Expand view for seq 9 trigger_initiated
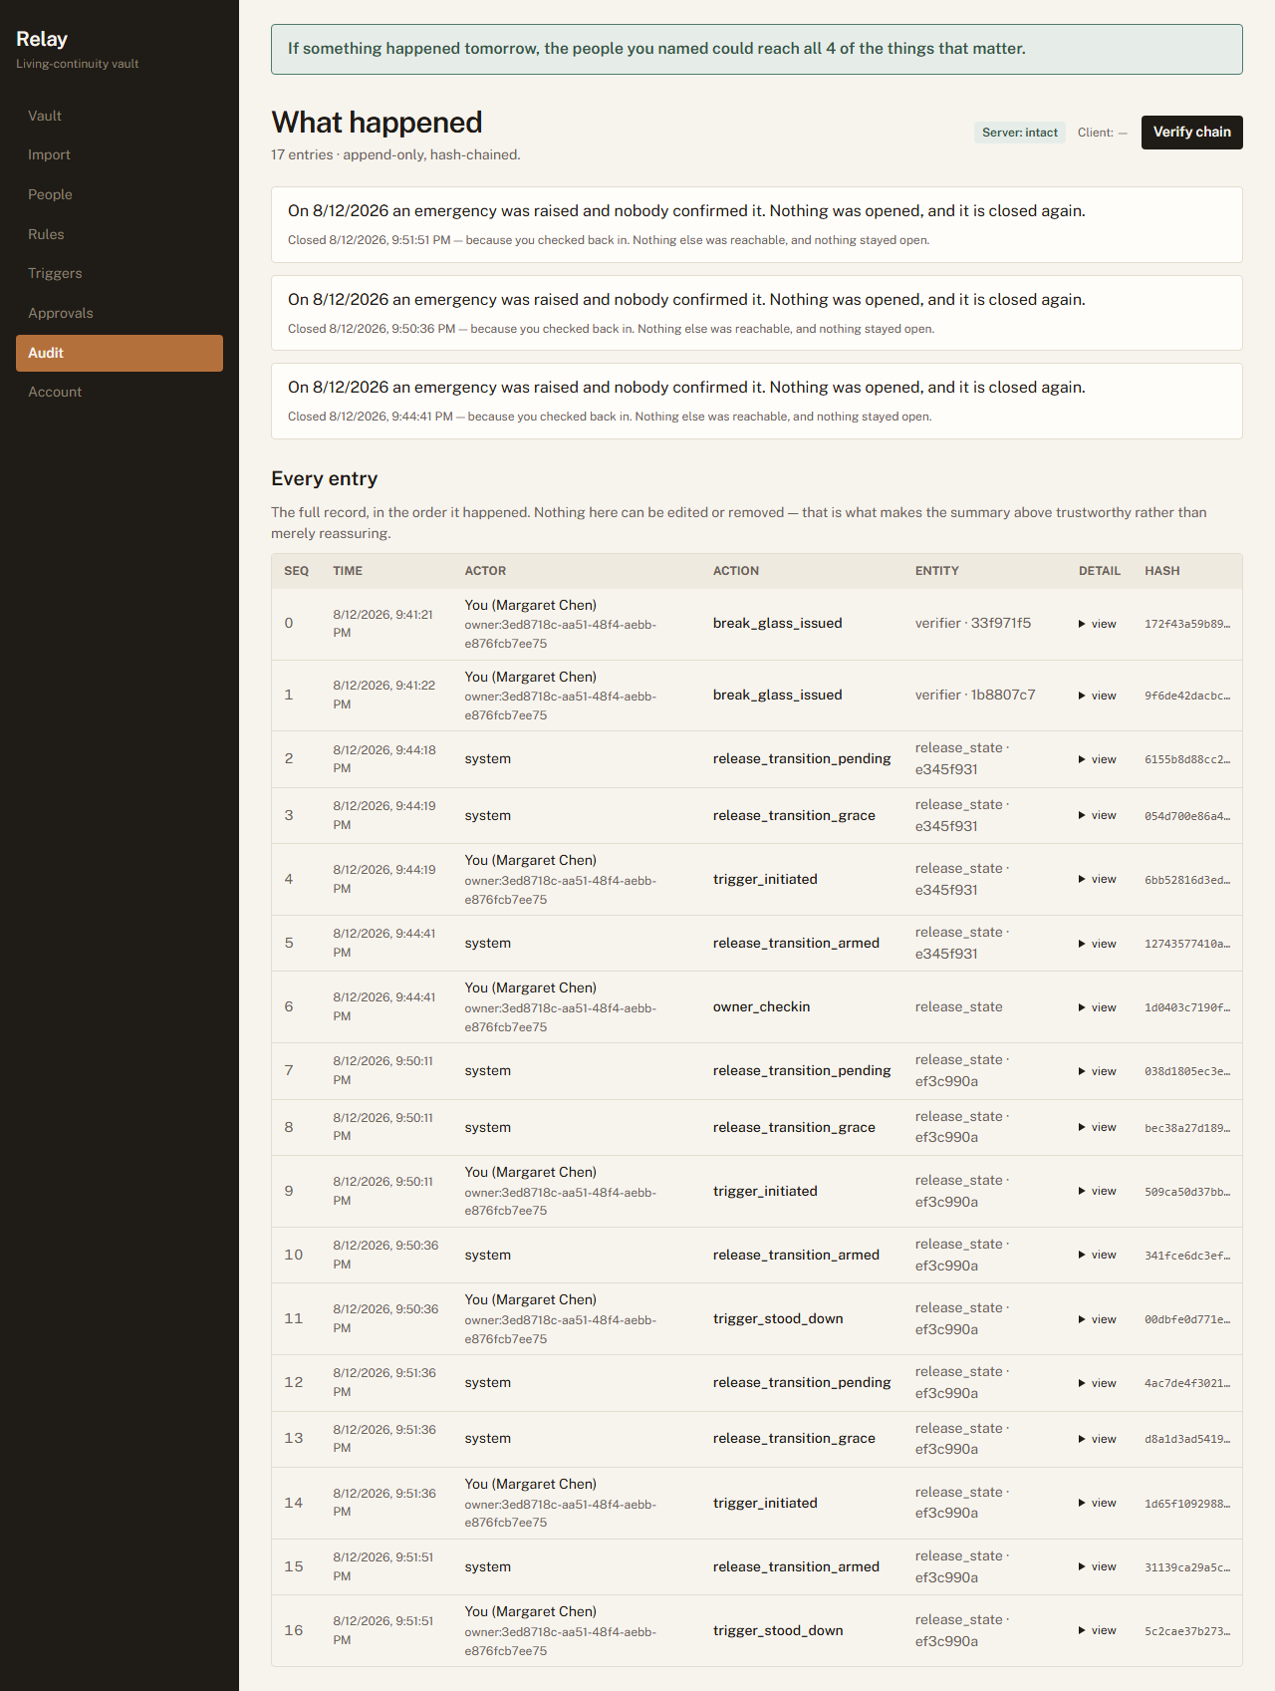Viewport: 1275px width, 1691px height. coord(1098,1191)
